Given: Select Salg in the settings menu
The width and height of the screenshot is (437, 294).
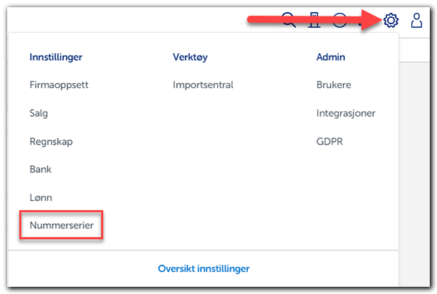Looking at the screenshot, I should coord(39,113).
